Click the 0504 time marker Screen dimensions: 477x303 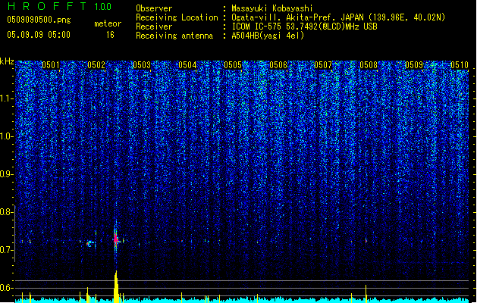(187, 65)
